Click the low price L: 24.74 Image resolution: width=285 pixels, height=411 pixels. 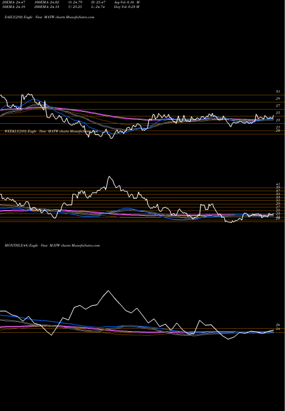(98, 7)
